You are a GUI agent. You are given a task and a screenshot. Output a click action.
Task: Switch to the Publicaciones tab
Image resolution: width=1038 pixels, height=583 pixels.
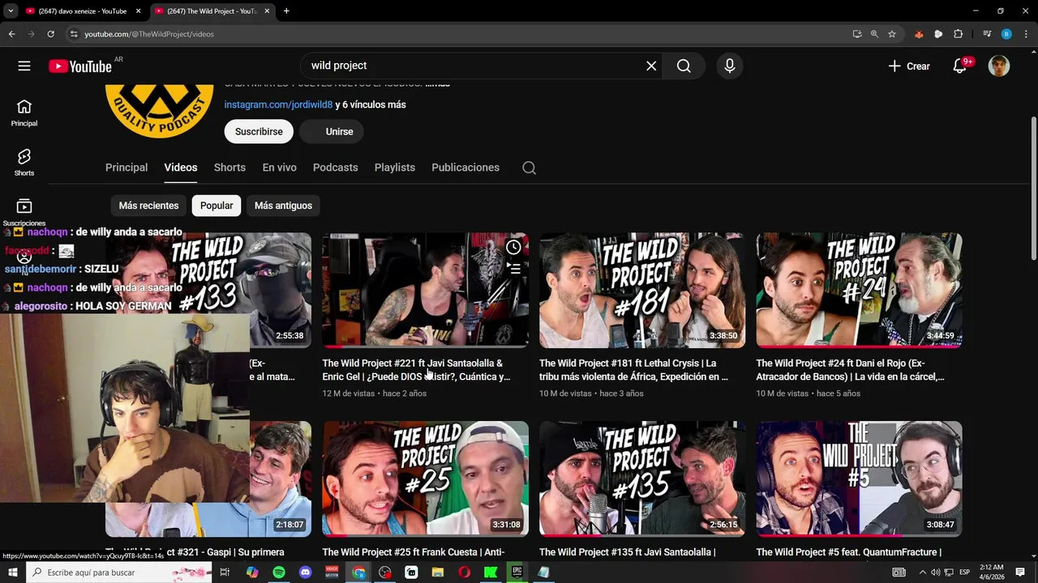465,168
